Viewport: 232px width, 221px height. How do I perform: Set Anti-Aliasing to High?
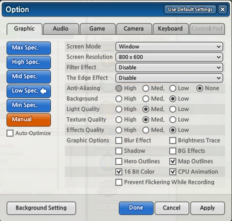(x=119, y=88)
